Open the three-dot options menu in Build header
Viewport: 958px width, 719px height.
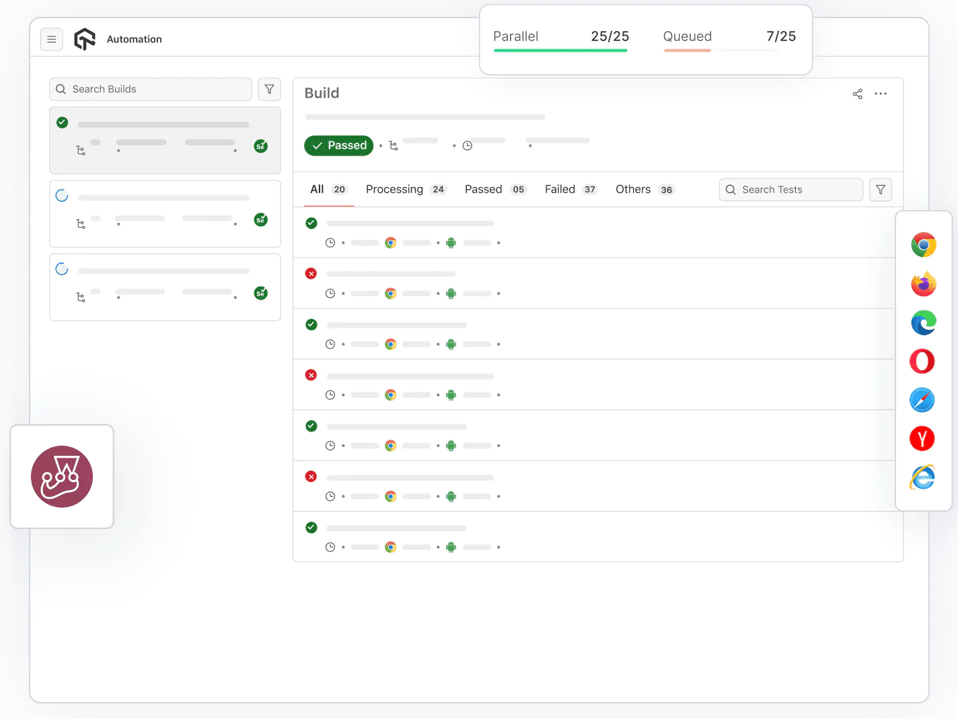click(x=881, y=94)
